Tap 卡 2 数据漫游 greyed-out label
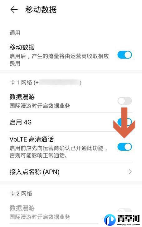Screen dimensions: 142x227 coord(22,208)
